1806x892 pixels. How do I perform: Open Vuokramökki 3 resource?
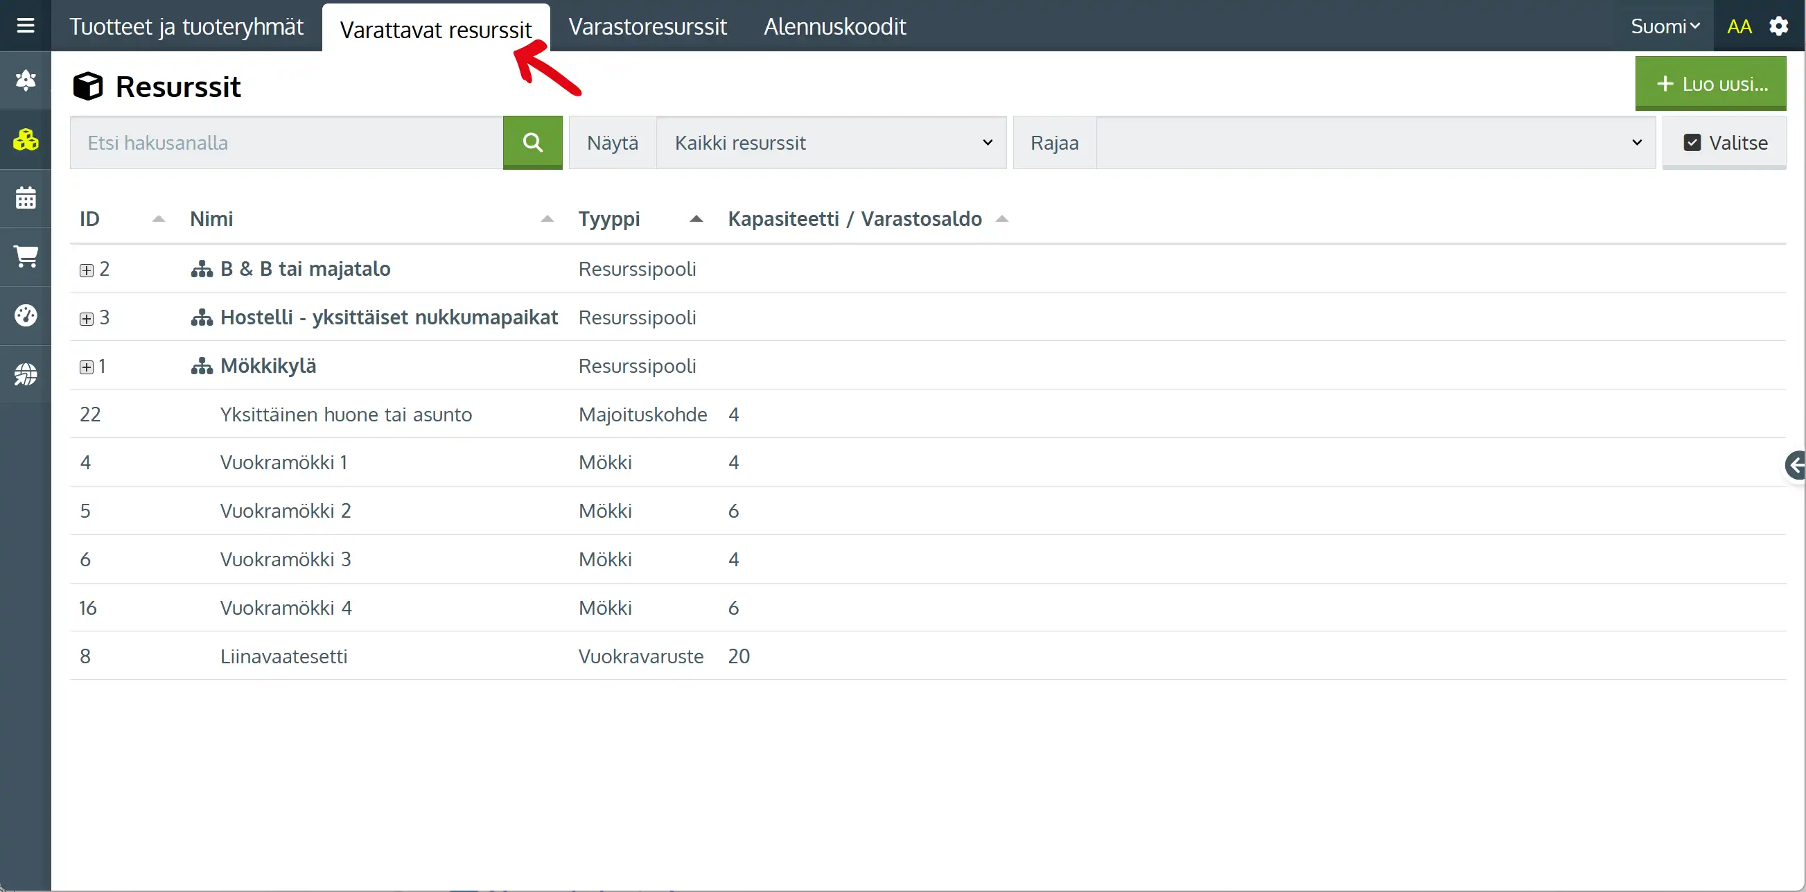click(x=286, y=559)
